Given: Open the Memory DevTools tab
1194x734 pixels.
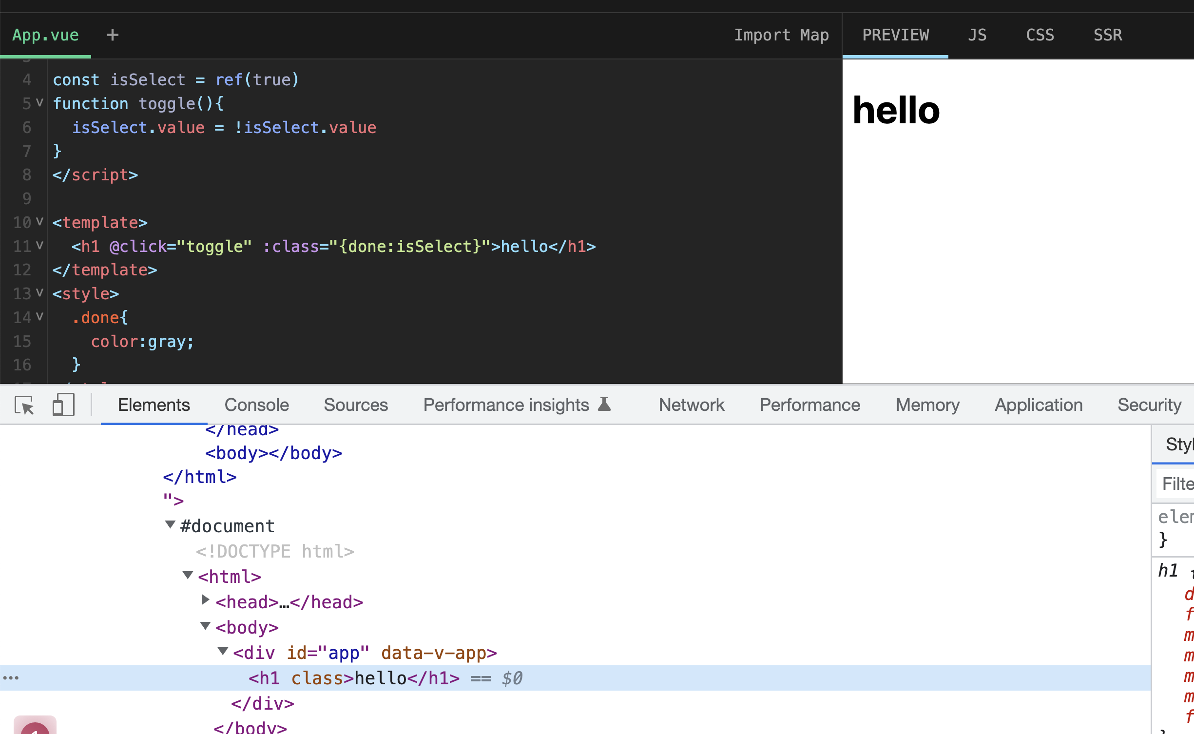Looking at the screenshot, I should pos(927,405).
